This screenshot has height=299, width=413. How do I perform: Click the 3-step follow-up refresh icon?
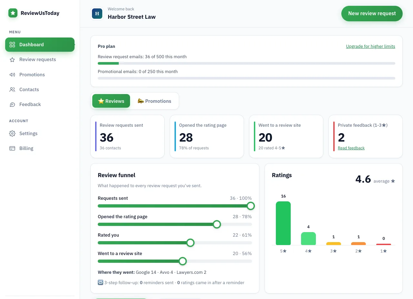100,283
